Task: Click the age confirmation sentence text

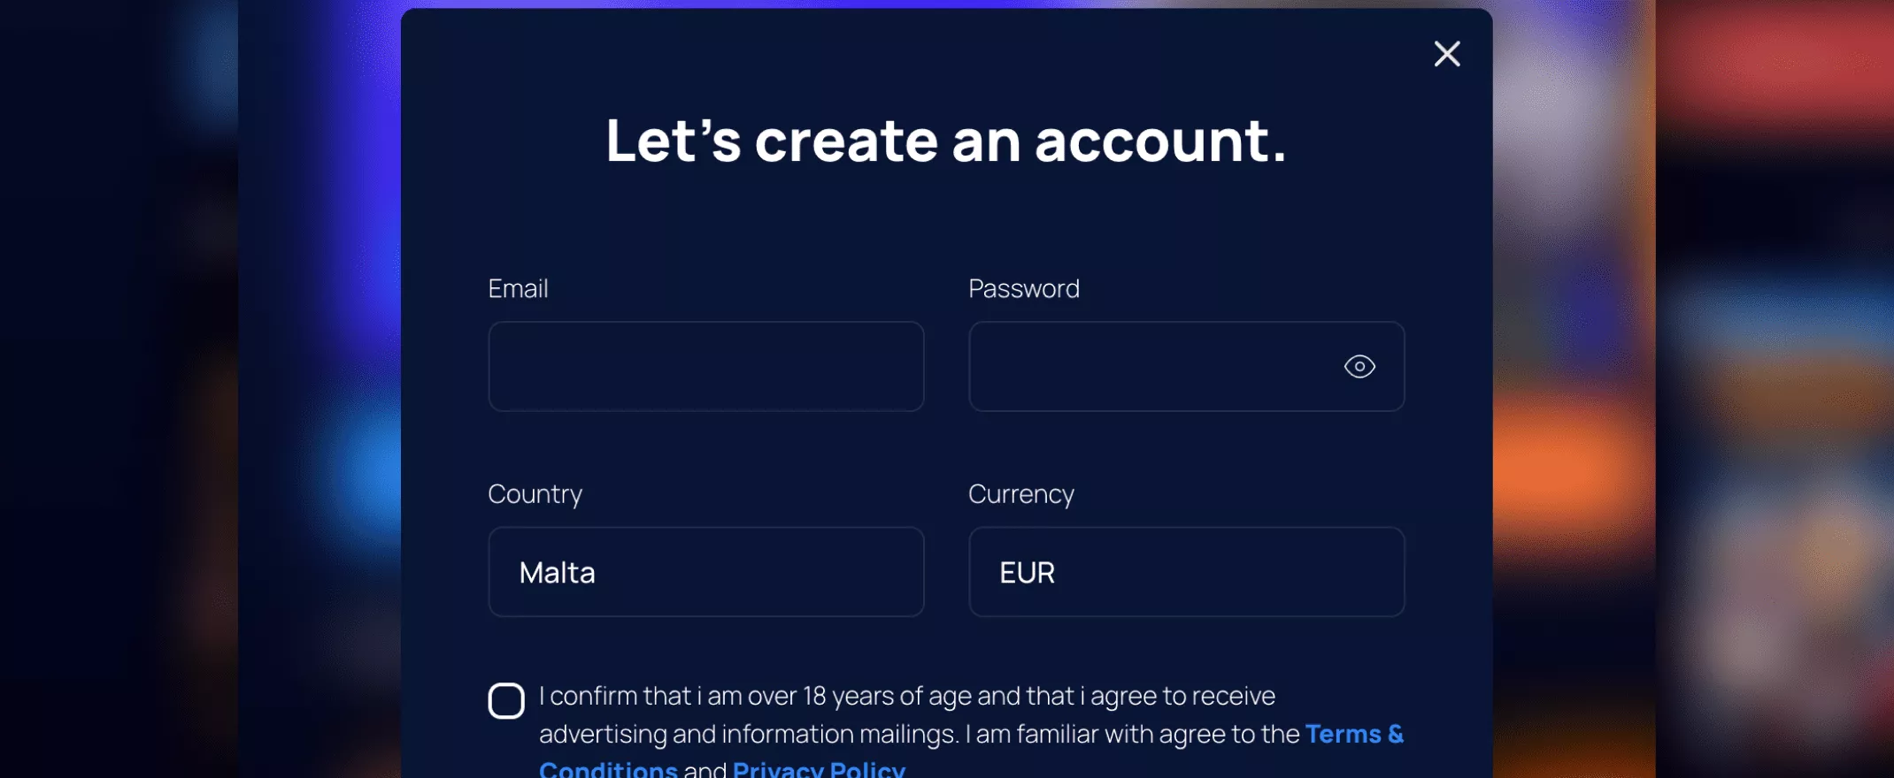Action: (907, 696)
